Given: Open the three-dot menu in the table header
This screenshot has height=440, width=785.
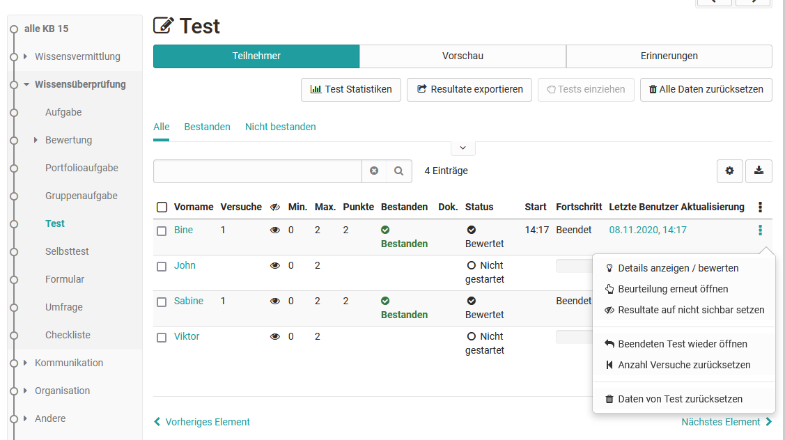Looking at the screenshot, I should click(x=760, y=207).
